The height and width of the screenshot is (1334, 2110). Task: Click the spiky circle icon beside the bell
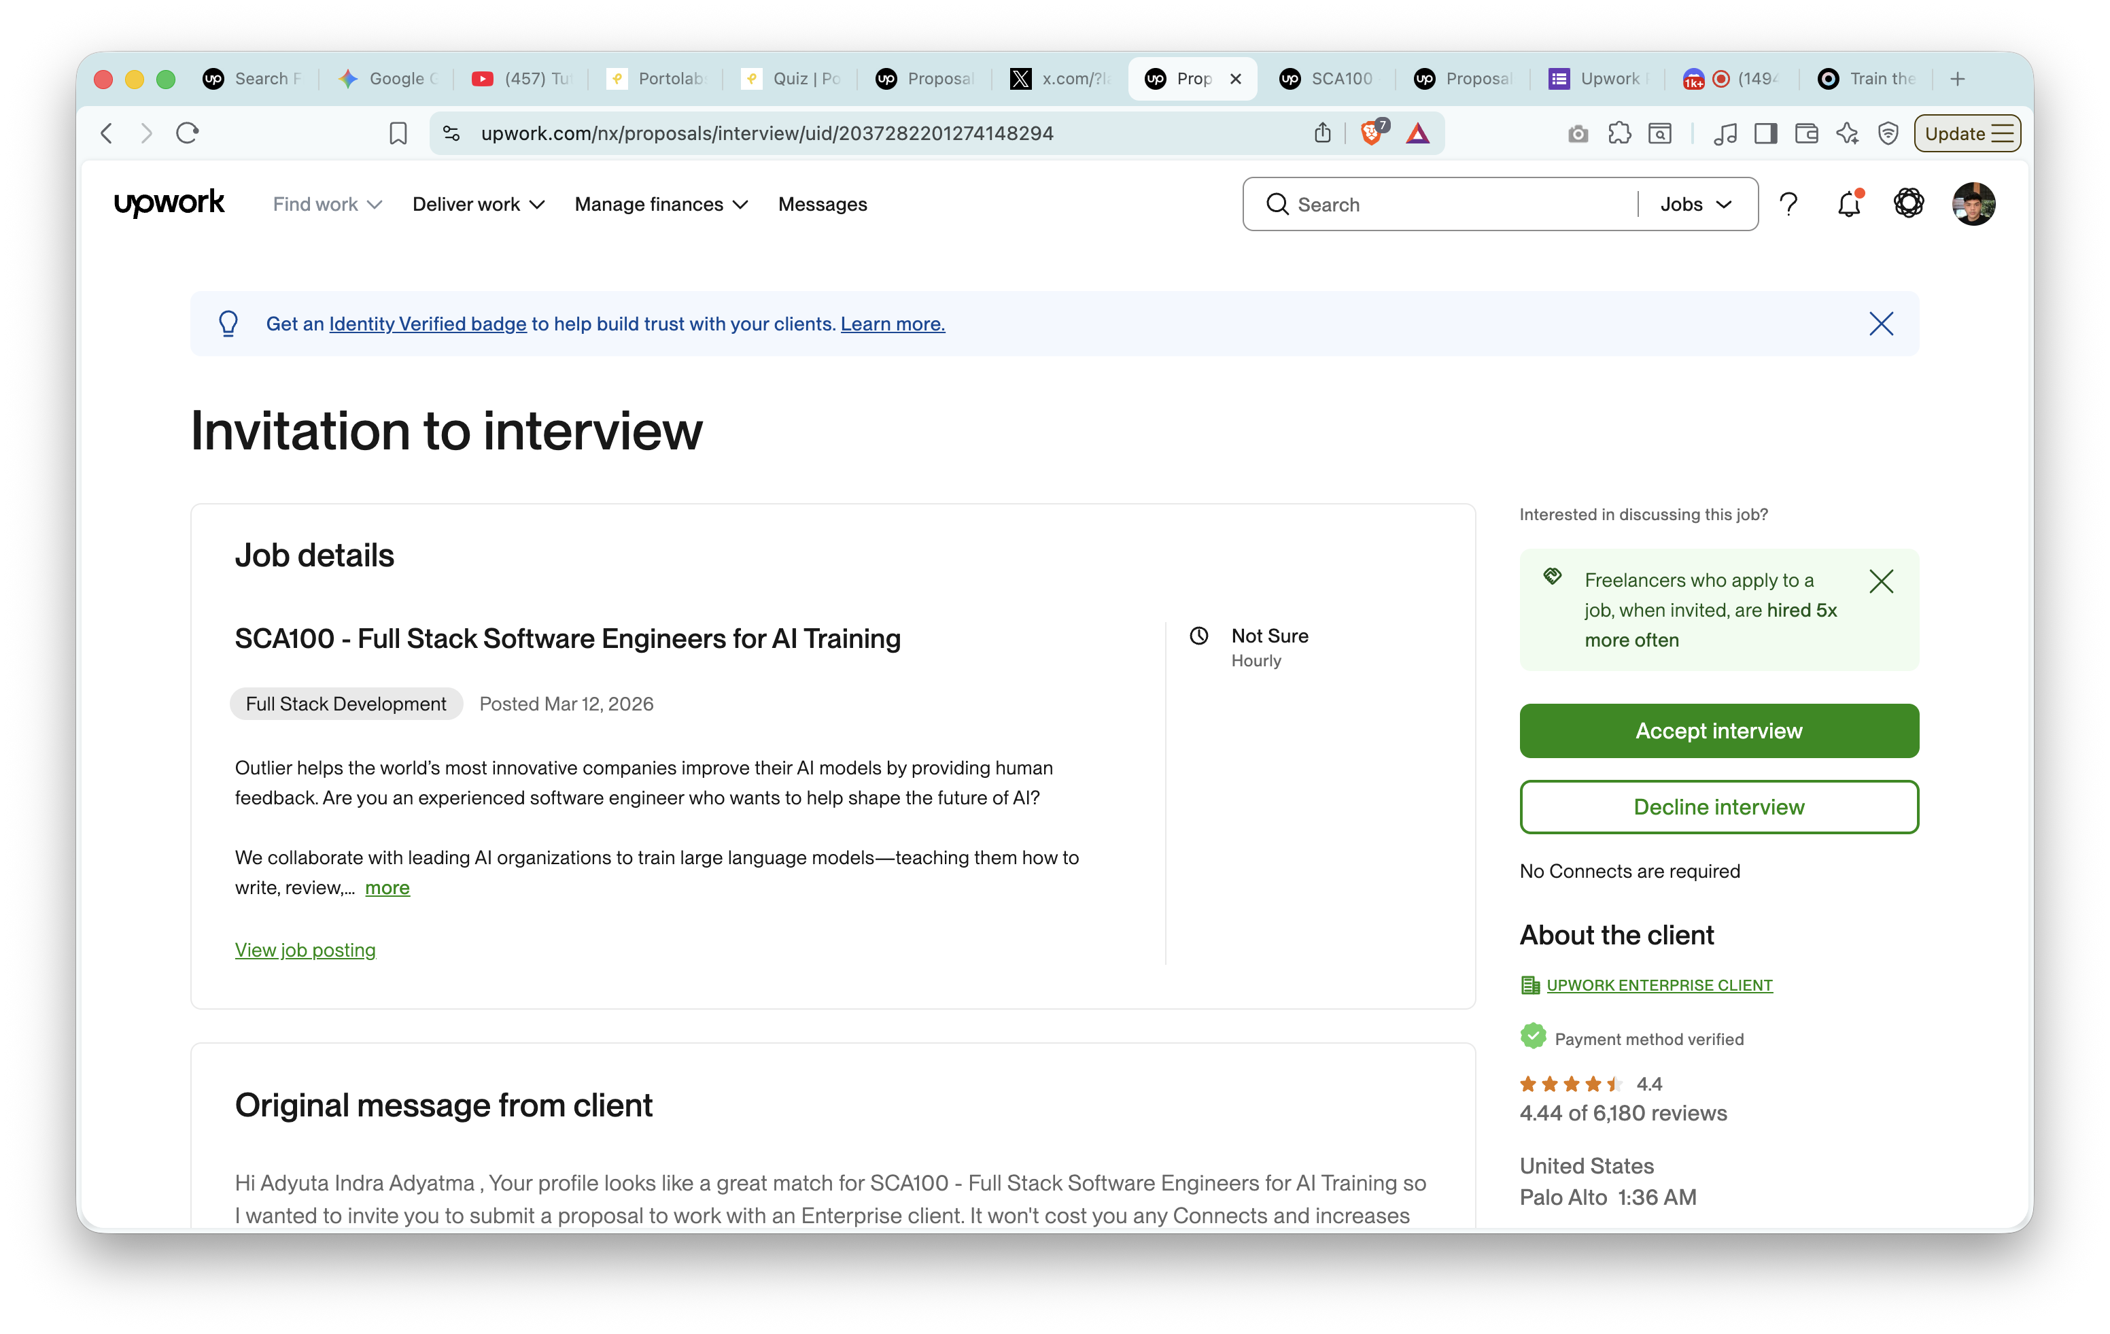click(1909, 204)
